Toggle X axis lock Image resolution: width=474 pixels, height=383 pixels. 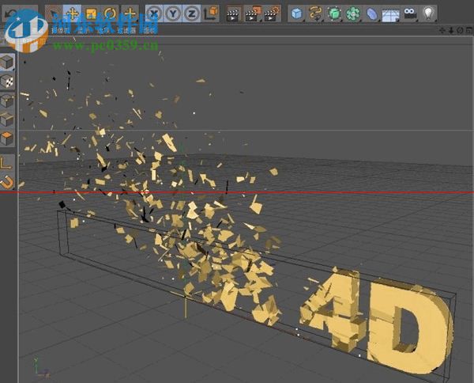[154, 14]
